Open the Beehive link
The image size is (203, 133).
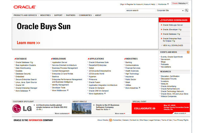(x=56, y=76)
